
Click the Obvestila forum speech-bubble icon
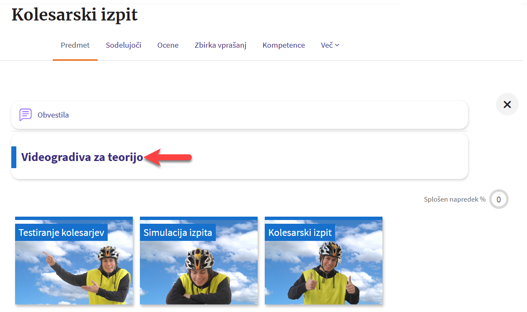(26, 115)
